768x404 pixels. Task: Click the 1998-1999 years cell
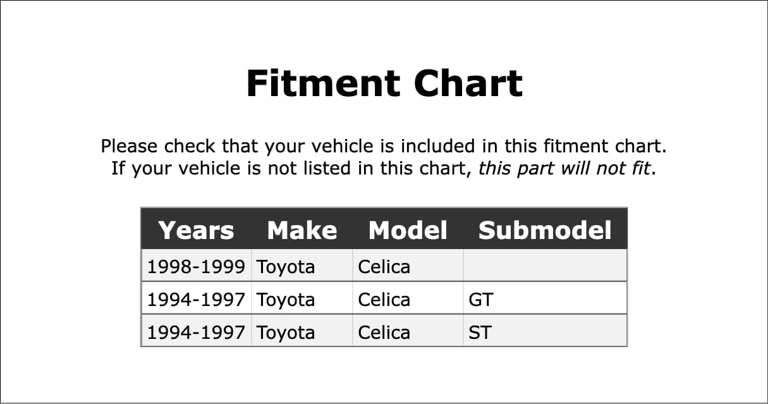[196, 267]
